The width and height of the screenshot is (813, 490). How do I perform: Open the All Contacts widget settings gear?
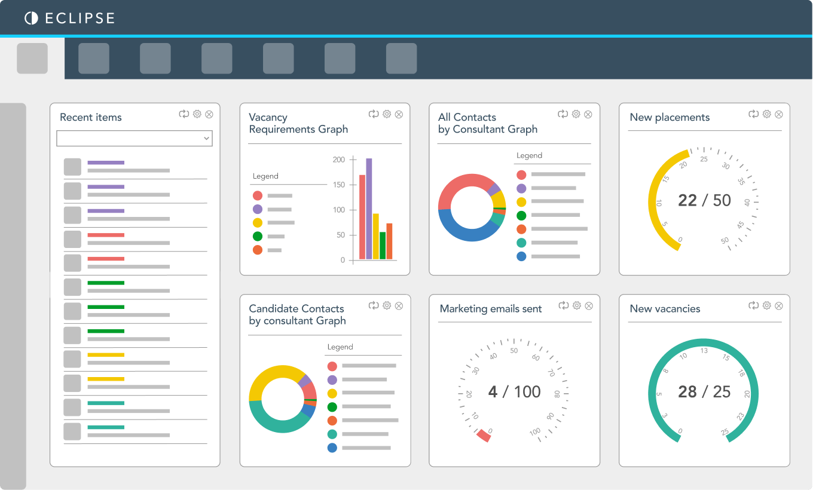[x=576, y=114]
